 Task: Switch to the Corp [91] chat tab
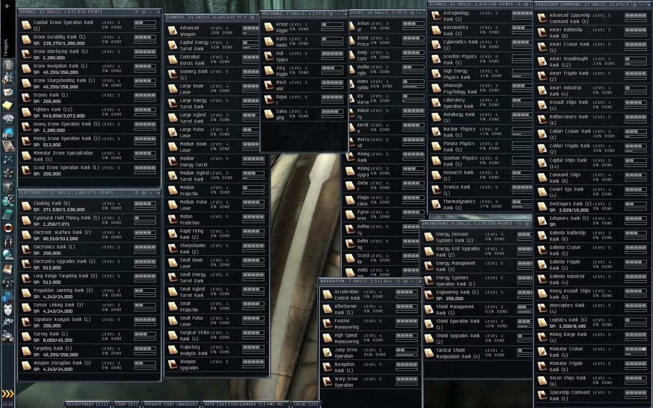click(126, 404)
